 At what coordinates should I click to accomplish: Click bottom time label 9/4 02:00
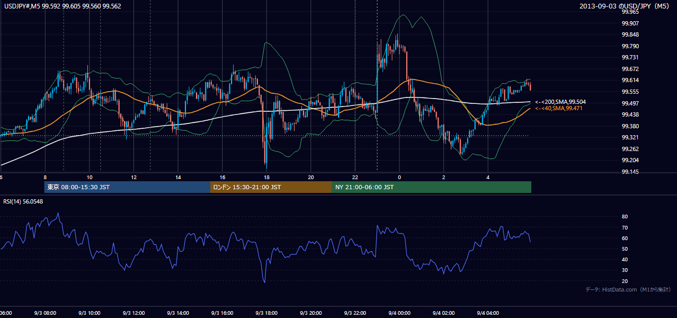(444, 313)
